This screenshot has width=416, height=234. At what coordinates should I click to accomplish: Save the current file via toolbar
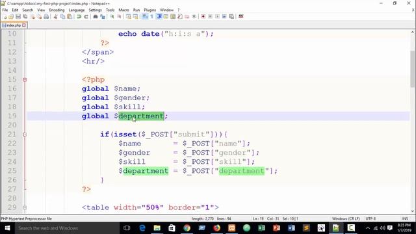pyautogui.click(x=18, y=16)
